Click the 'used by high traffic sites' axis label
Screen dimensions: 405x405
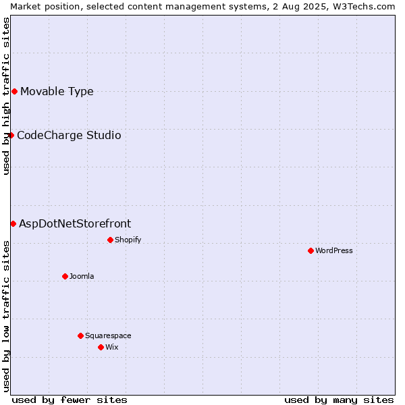5,96
